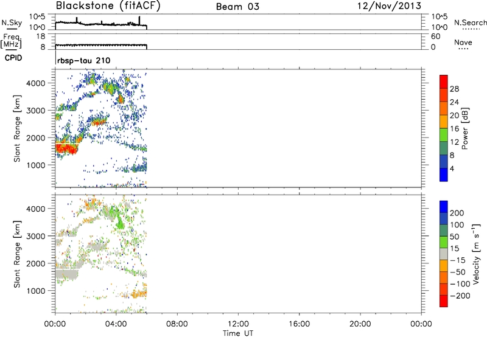Click the date '12/Nov/2013'
The height and width of the screenshot is (337, 487).
pos(390,6)
